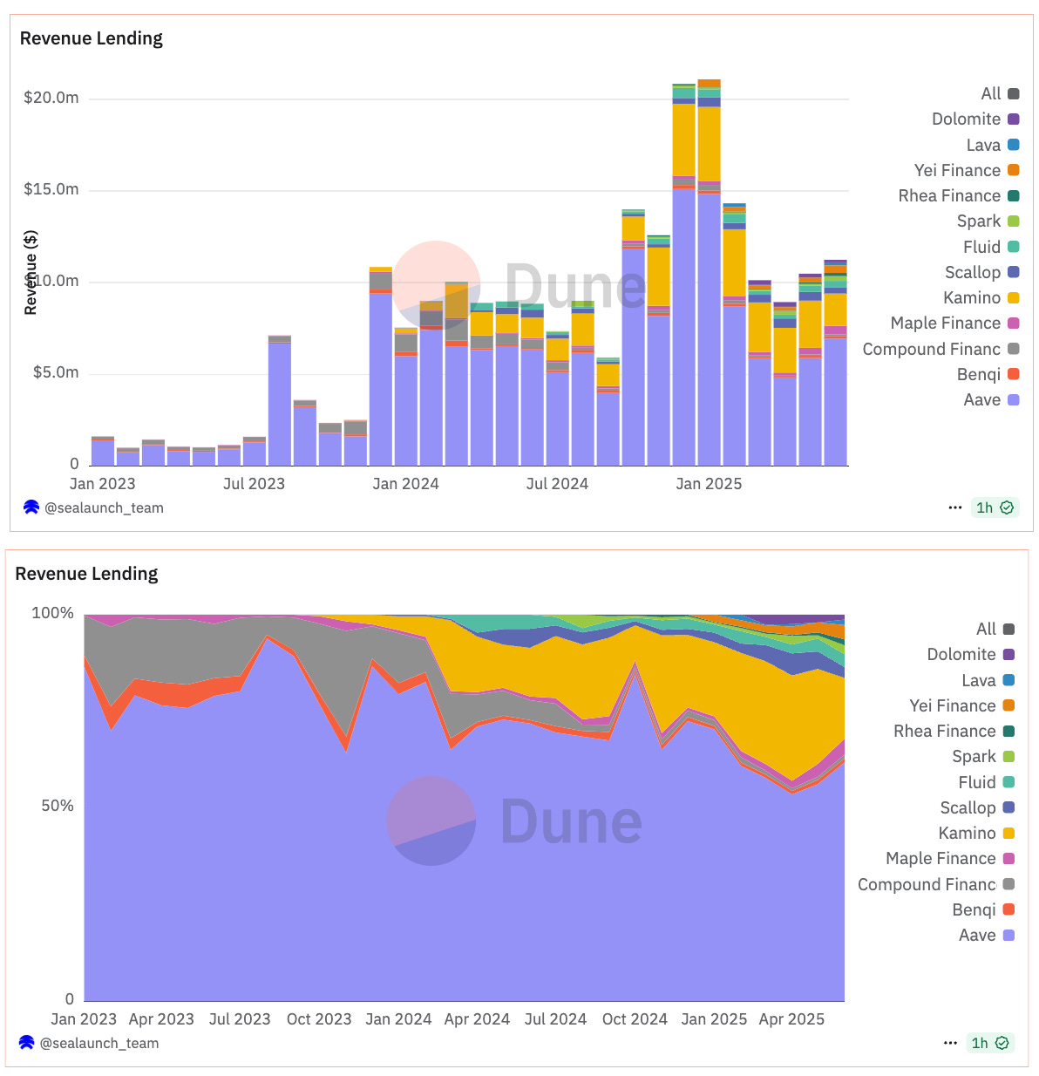Click Dune profile icon beside top chart author
This screenshot has width=1039, height=1076.
coord(31,507)
